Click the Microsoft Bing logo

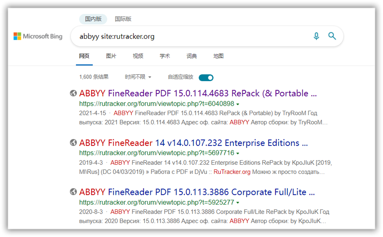point(38,36)
